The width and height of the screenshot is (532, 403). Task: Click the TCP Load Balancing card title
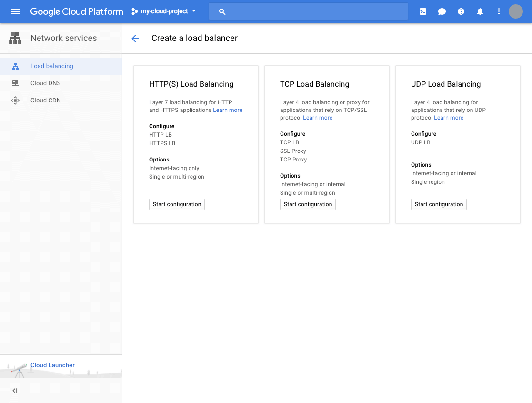tap(314, 84)
